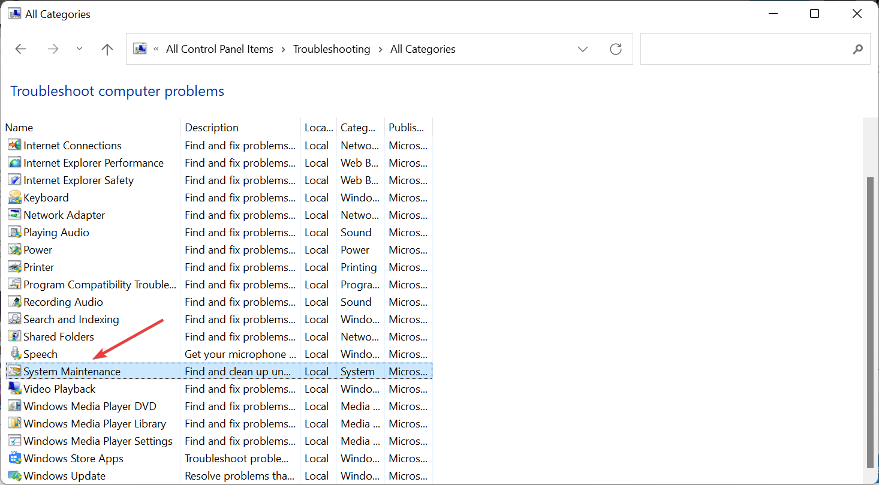Click the 'Troubleshoot proble...' description for Store Apps
This screenshot has width=879, height=485.
point(237,459)
